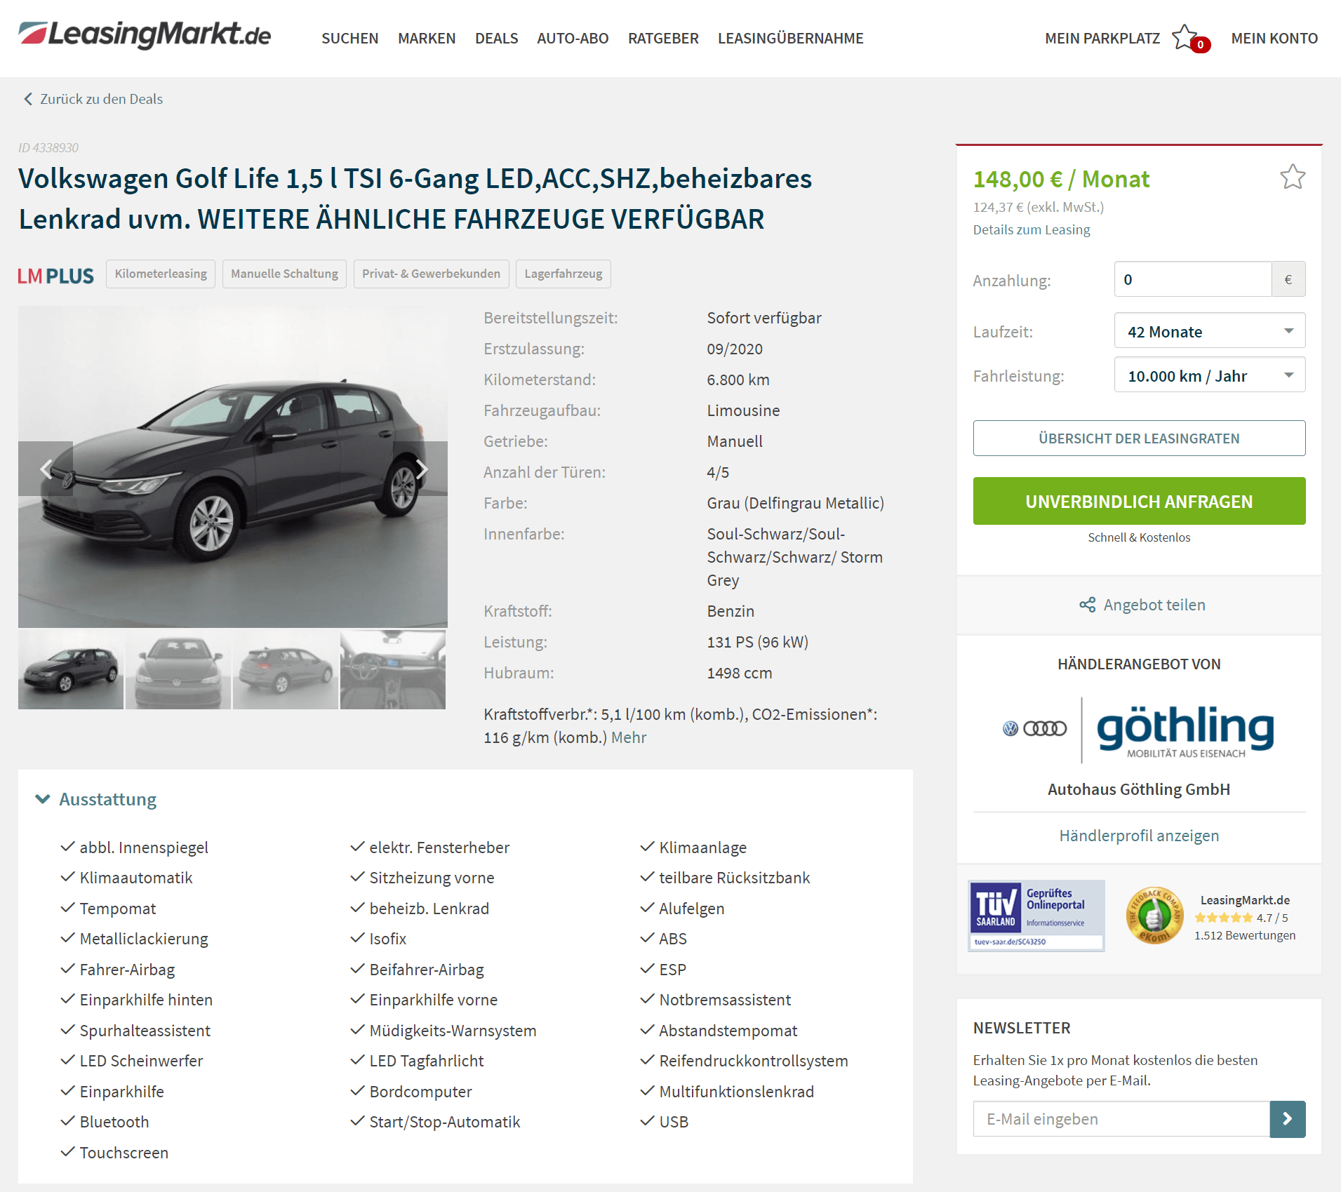Click UNVERBINDLICH ANFRAGEN button

click(1139, 502)
